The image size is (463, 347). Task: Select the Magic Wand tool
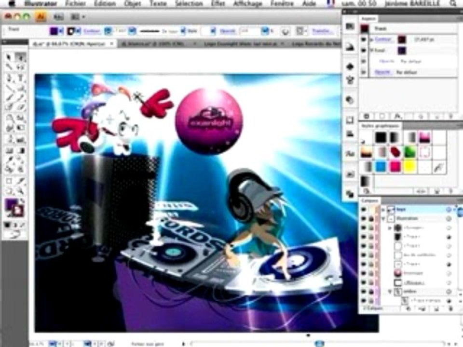(x=9, y=67)
